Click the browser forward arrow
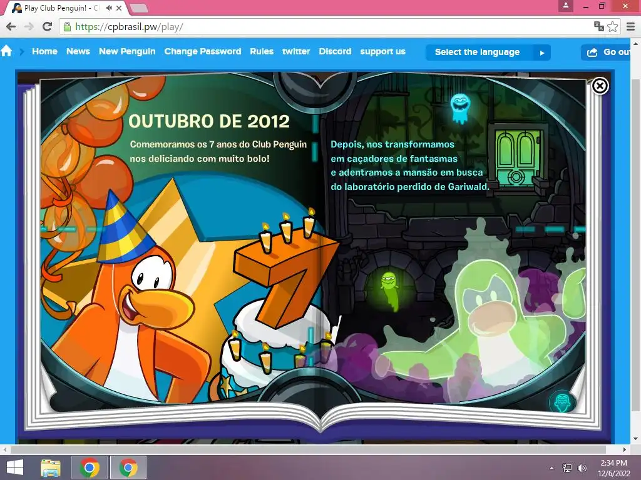 29,27
